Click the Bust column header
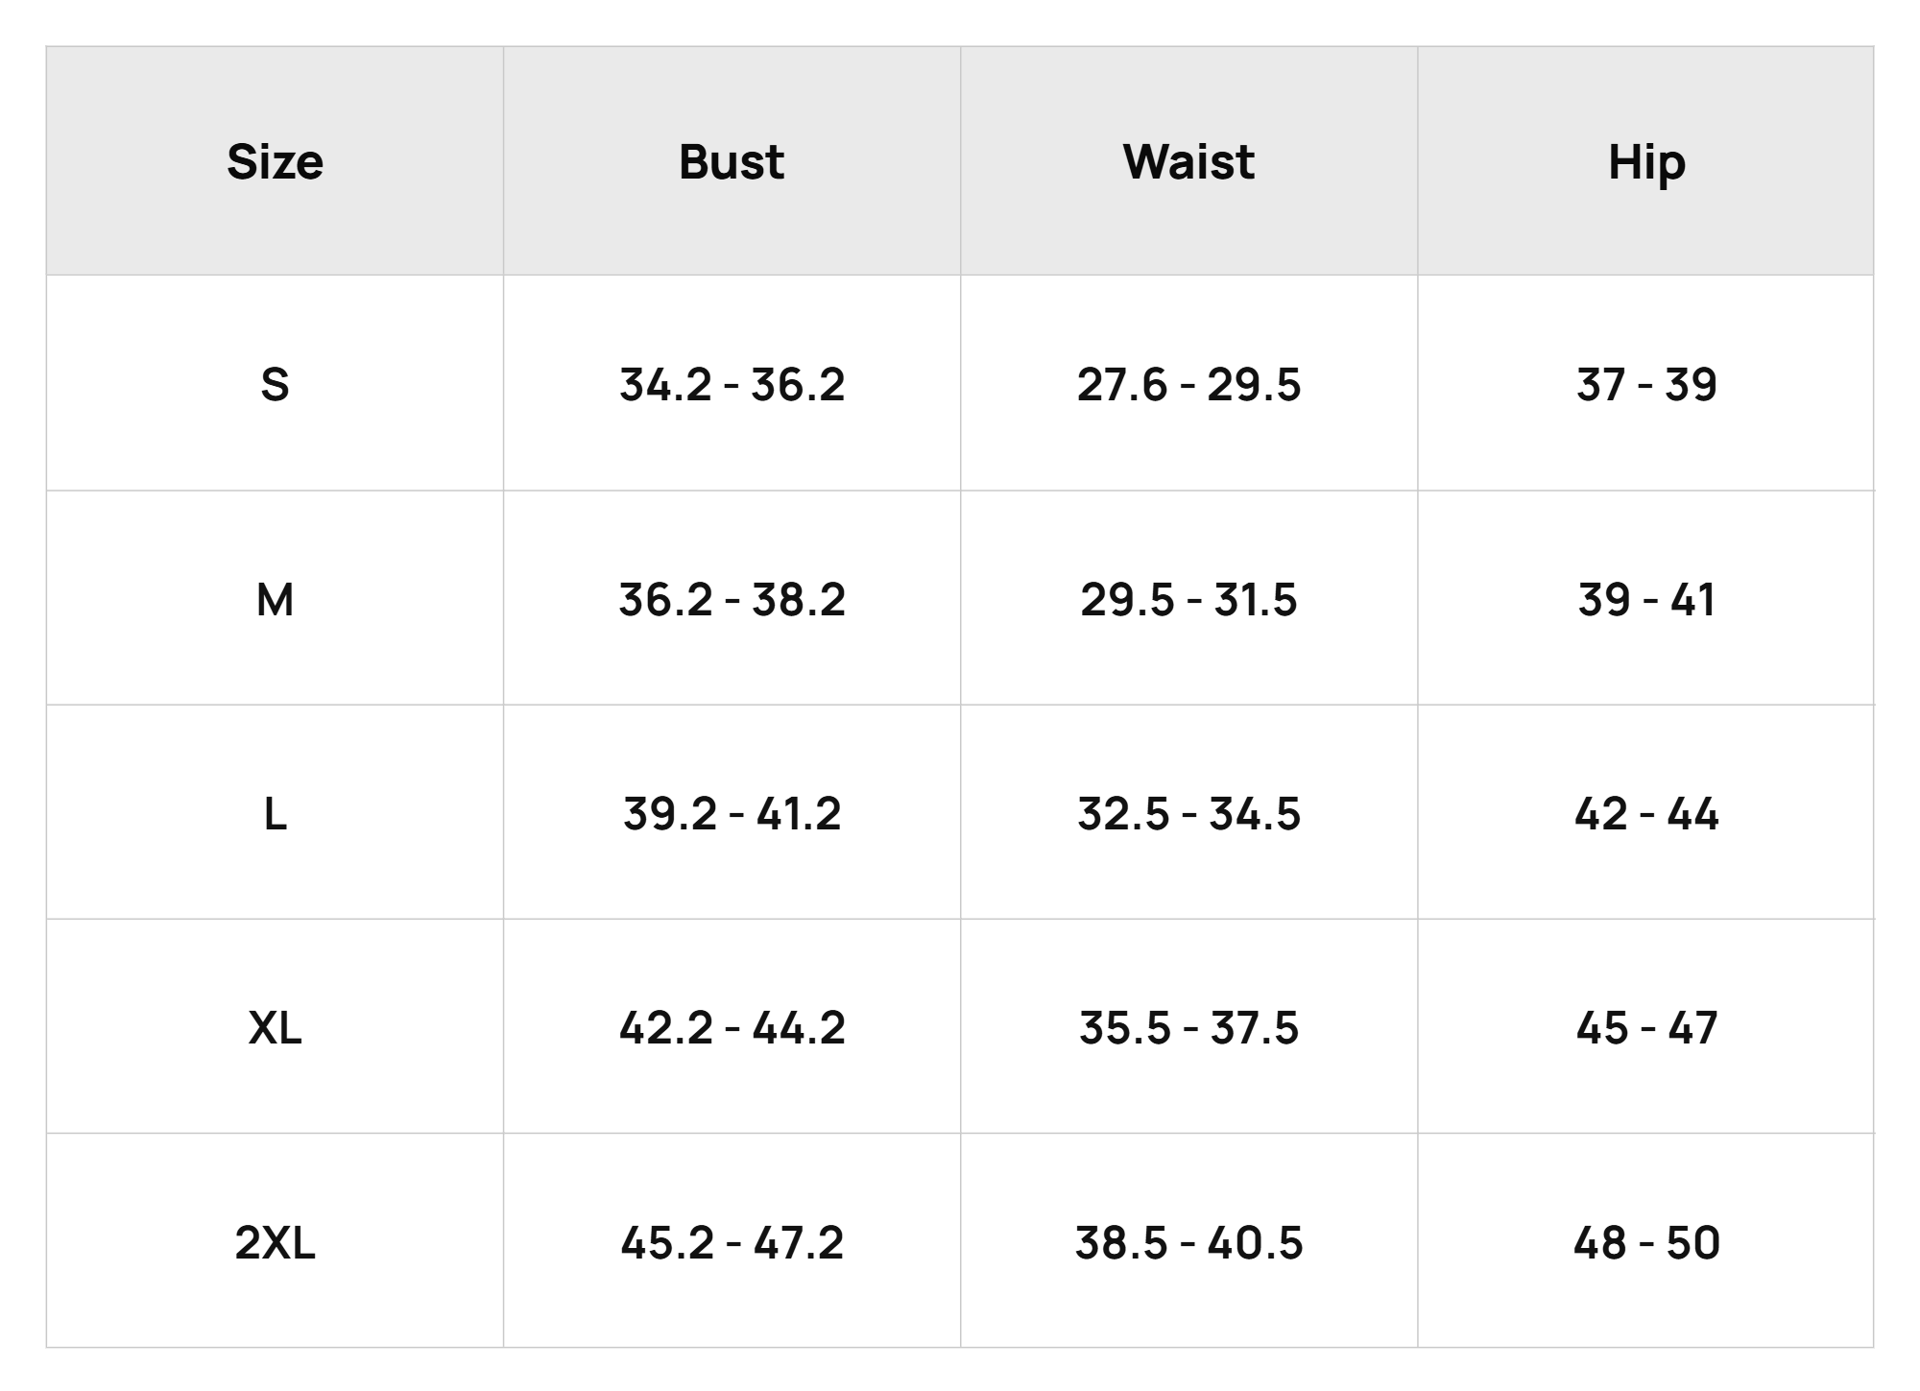 [x=732, y=161]
